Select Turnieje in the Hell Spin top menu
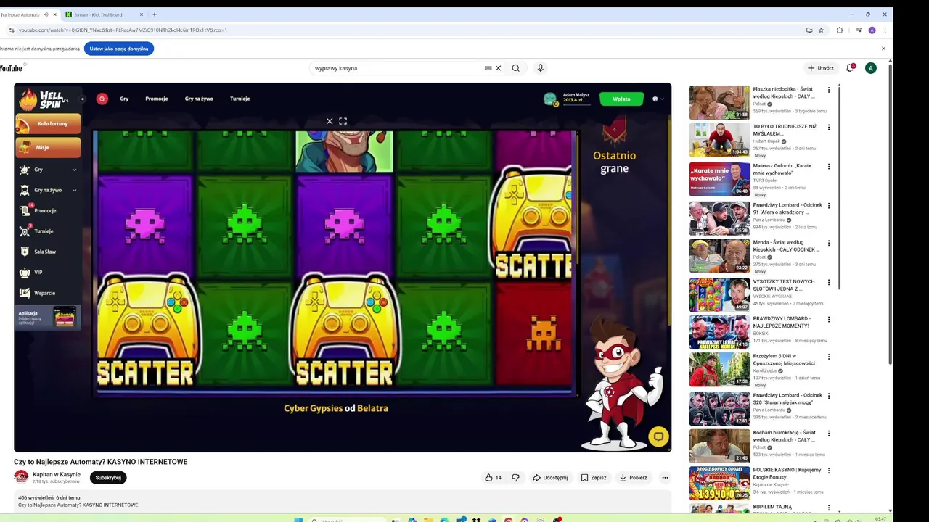929x522 pixels. pyautogui.click(x=240, y=99)
